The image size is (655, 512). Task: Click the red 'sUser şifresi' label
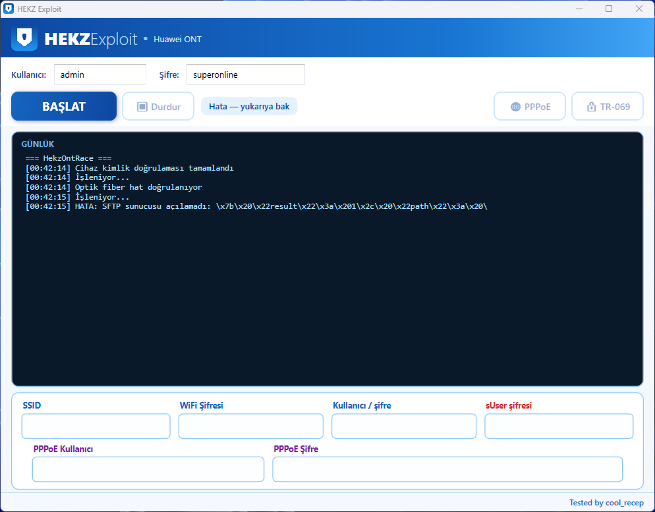point(509,405)
